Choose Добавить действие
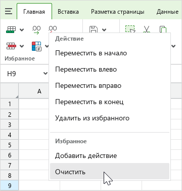Viewport: 182px width, 191px height. click(x=110, y=155)
